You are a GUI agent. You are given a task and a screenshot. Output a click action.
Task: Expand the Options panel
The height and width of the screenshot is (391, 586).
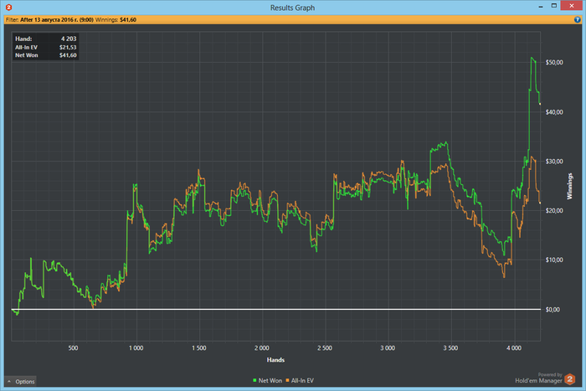[21, 382]
